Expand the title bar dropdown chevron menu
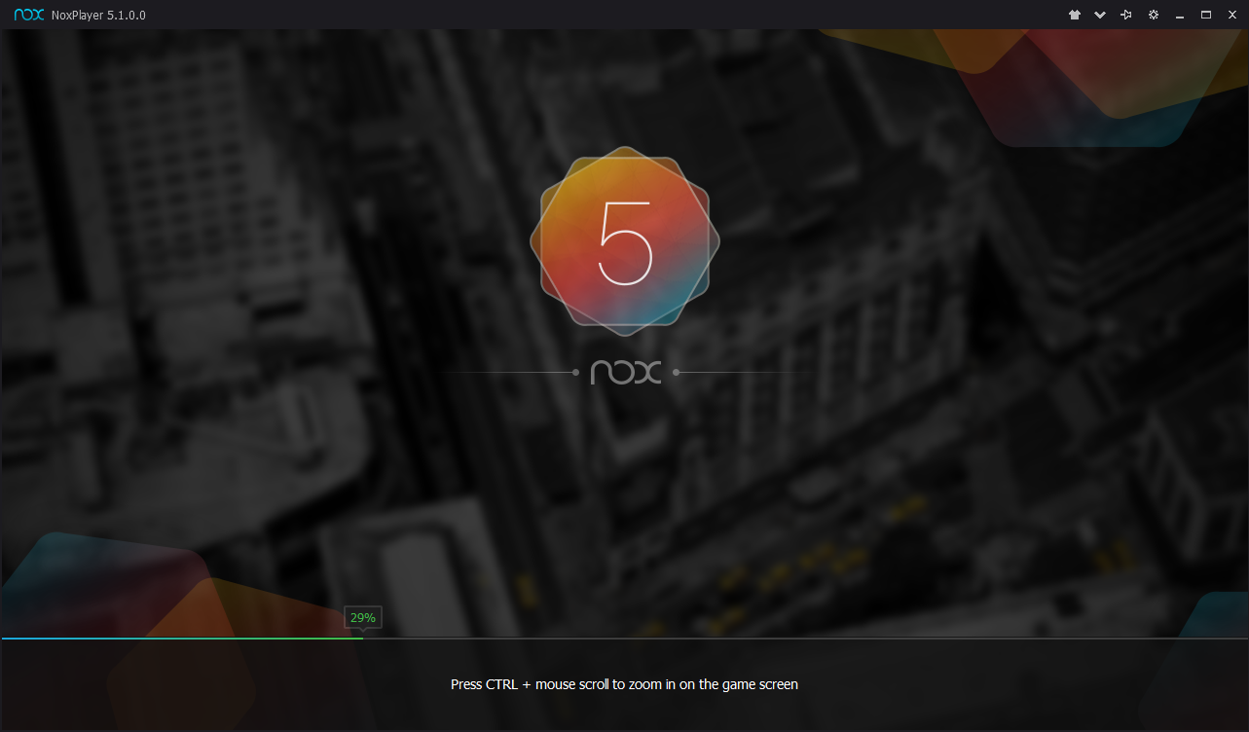The width and height of the screenshot is (1249, 732). (1100, 16)
